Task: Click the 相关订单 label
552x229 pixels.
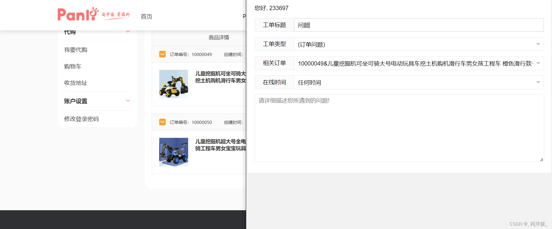Action: 274,63
